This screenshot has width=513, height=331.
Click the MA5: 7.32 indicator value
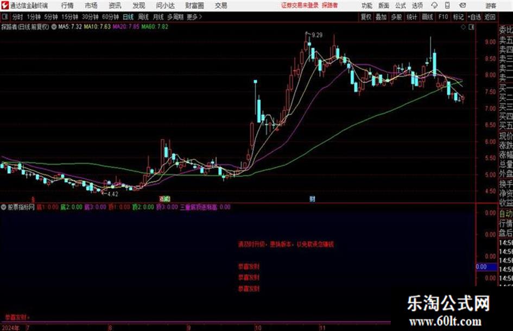pos(70,27)
